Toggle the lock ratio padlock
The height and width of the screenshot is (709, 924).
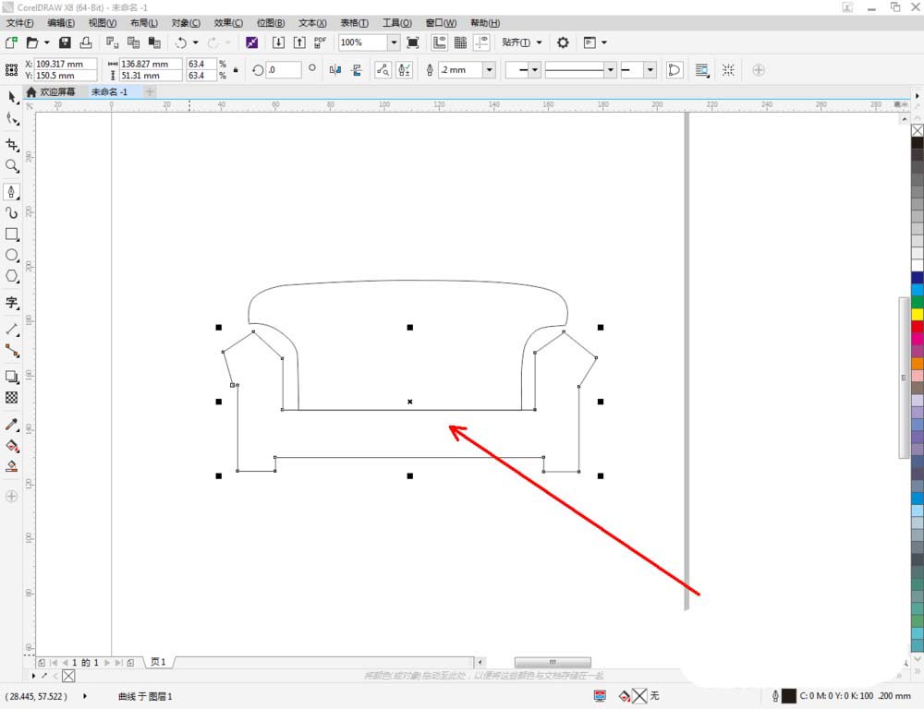click(x=236, y=70)
